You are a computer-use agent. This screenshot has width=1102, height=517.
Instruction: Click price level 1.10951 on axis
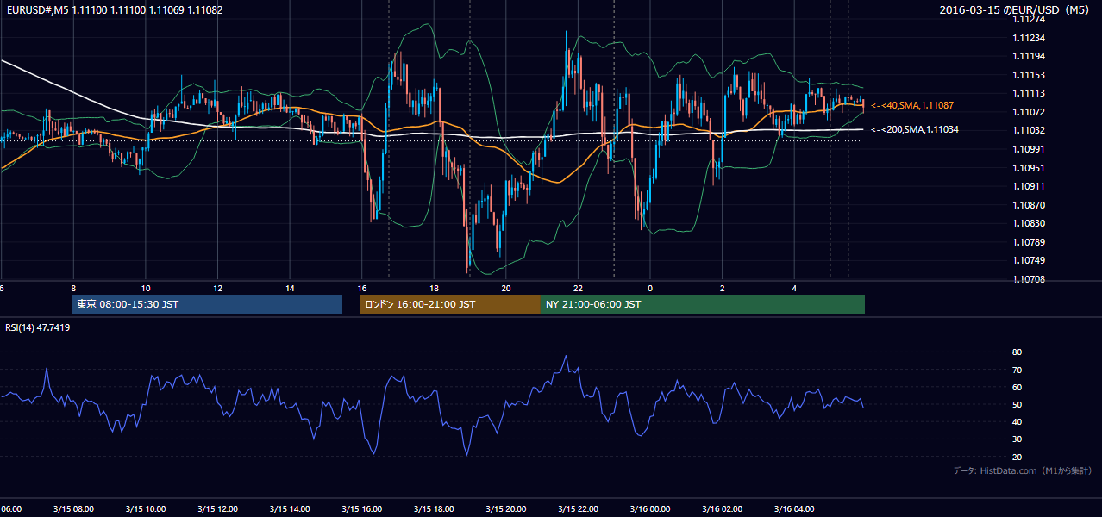coord(1029,168)
